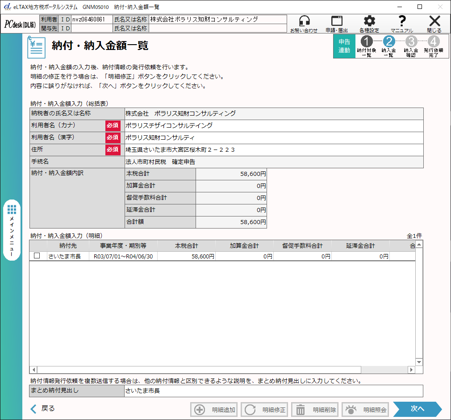Open the 申請・届出 window icon
This screenshot has height=420, width=451.
click(x=337, y=24)
